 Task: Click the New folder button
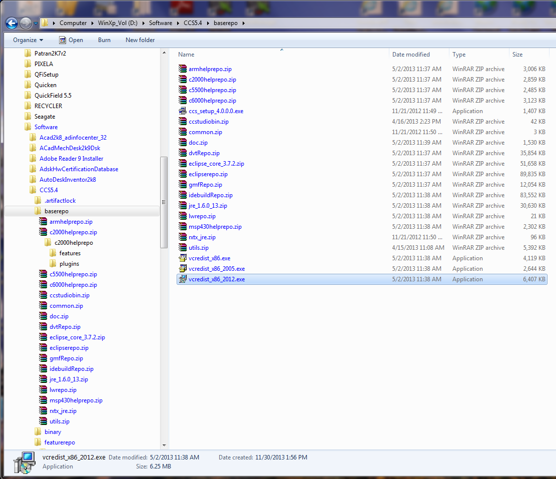[x=140, y=40]
